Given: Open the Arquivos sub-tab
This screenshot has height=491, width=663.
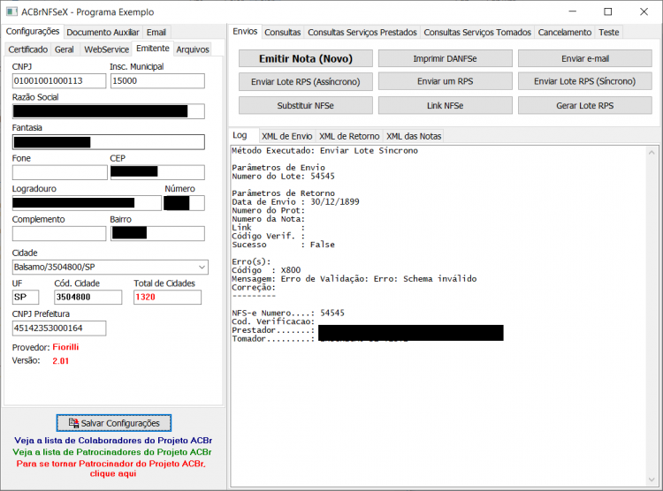Looking at the screenshot, I should 193,49.
